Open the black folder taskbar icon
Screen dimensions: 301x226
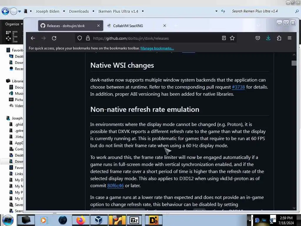click(x=26, y=220)
